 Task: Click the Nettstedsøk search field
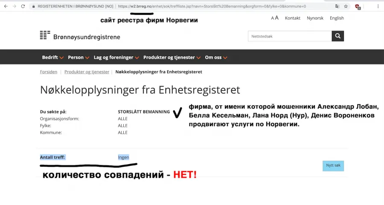tap(290, 36)
